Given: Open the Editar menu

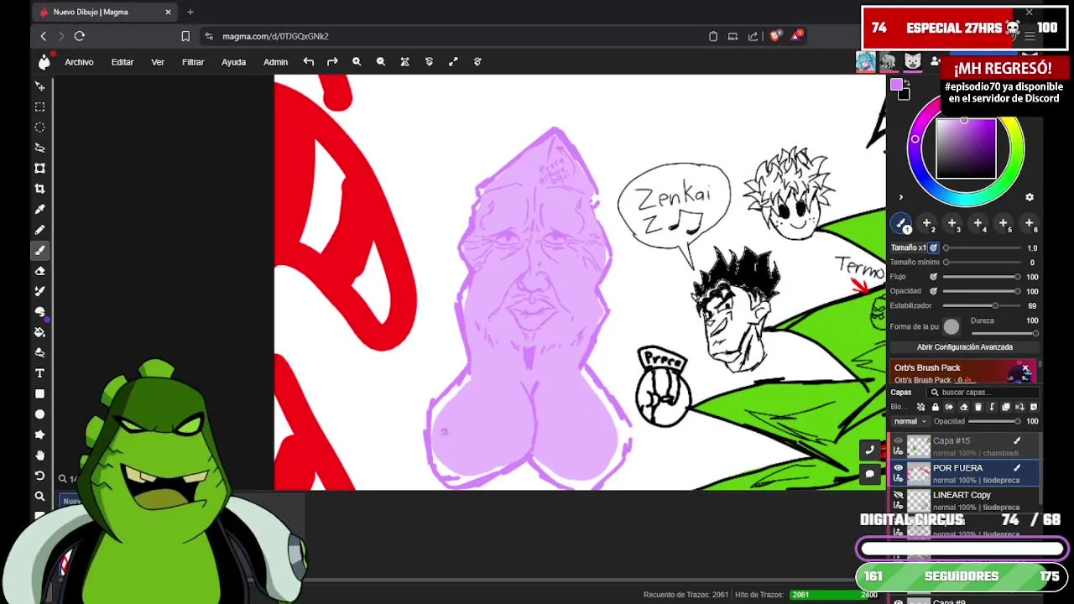Looking at the screenshot, I should coord(123,62).
